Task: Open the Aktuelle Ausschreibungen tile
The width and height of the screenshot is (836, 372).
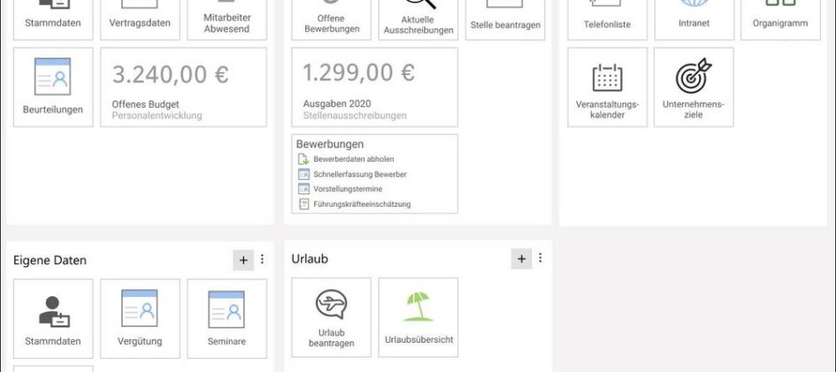Action: tap(418, 19)
